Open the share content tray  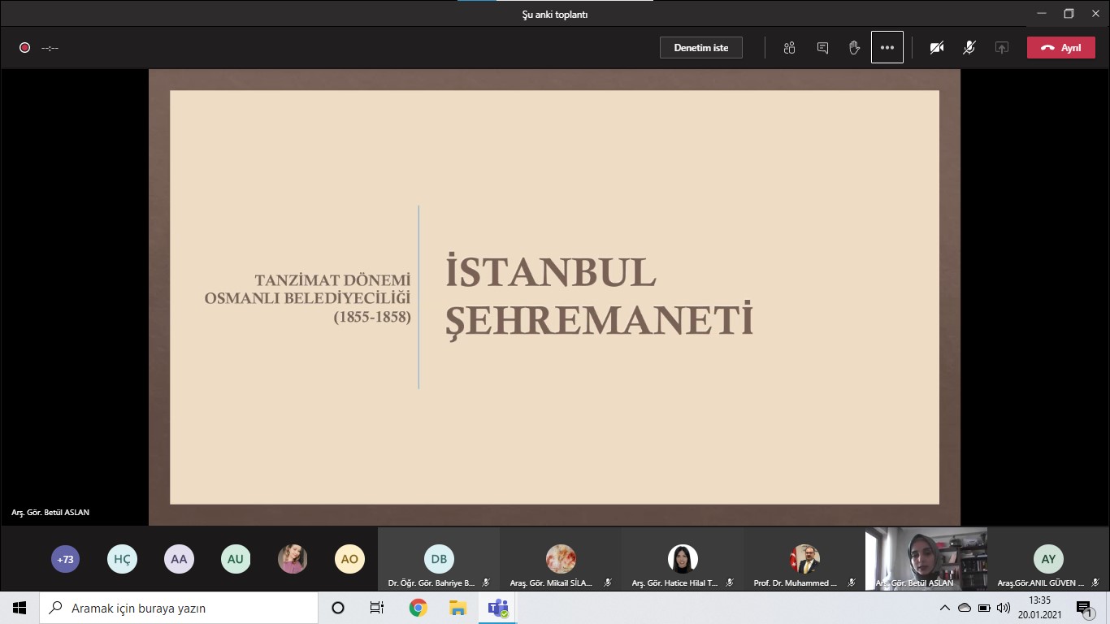pyautogui.click(x=1002, y=48)
